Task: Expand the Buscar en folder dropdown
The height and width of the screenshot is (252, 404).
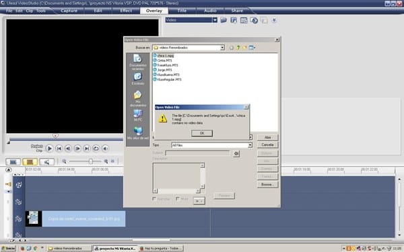Action: pyautogui.click(x=222, y=48)
